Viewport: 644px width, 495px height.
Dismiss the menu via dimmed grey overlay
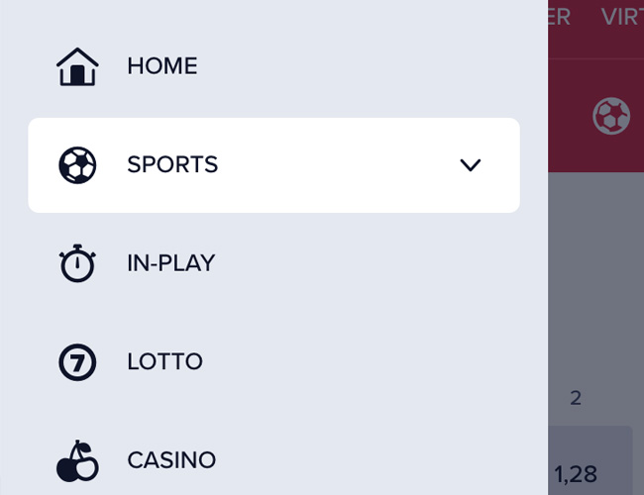[595, 279]
